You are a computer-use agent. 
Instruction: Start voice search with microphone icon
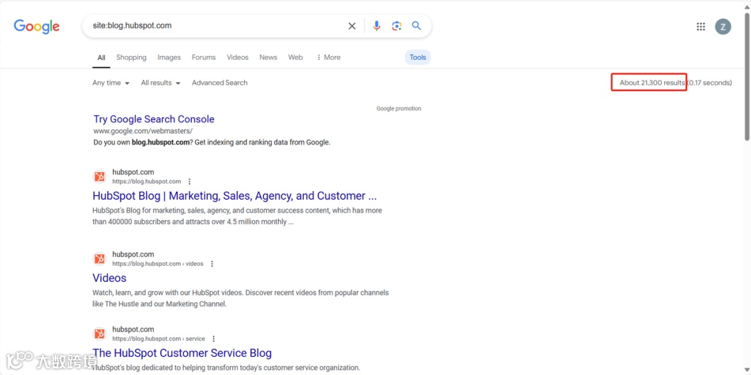click(376, 26)
